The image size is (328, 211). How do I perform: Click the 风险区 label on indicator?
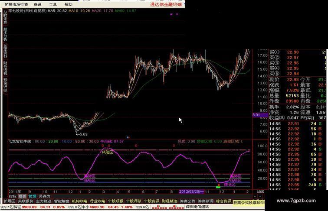(x=108, y=153)
